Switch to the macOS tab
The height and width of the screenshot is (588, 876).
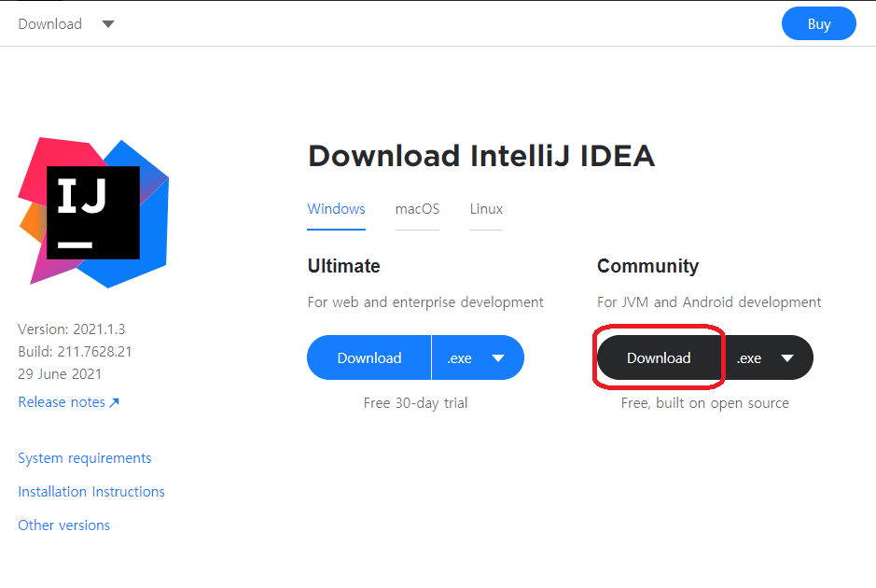point(417,209)
